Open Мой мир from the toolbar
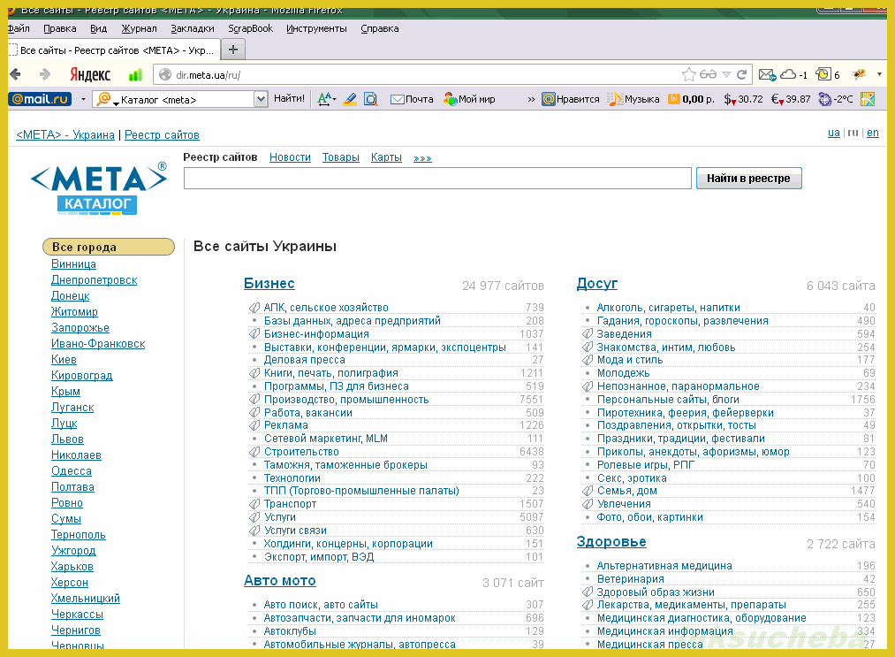895x657 pixels. point(469,99)
